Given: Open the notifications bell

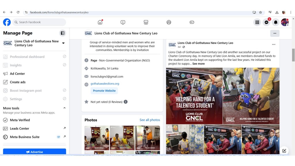Looking at the screenshot, I should (x=276, y=22).
